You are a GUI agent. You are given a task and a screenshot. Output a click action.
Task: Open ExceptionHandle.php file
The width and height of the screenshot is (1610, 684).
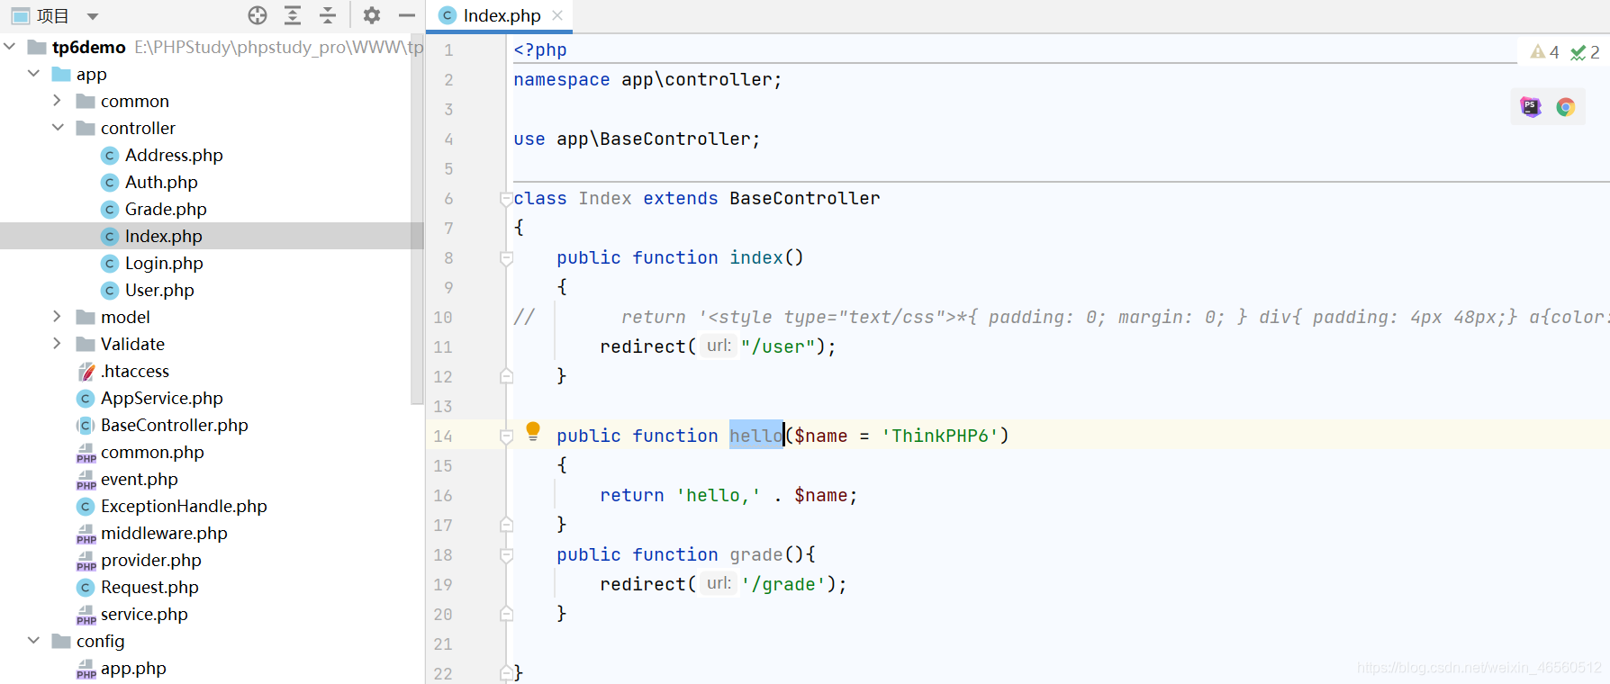click(x=184, y=506)
